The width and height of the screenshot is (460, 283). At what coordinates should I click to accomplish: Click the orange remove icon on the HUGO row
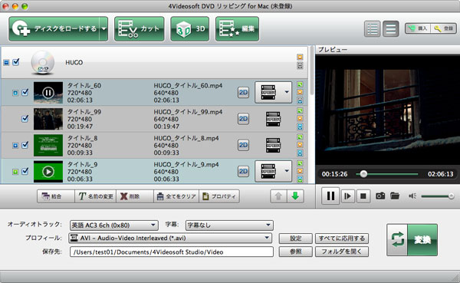300,57
